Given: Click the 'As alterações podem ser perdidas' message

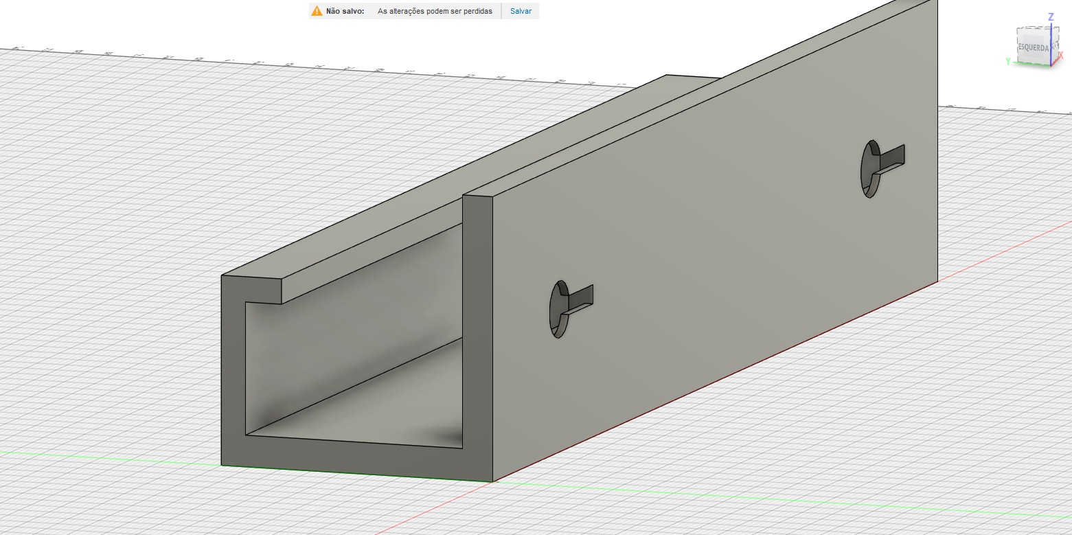Looking at the screenshot, I should point(435,11).
